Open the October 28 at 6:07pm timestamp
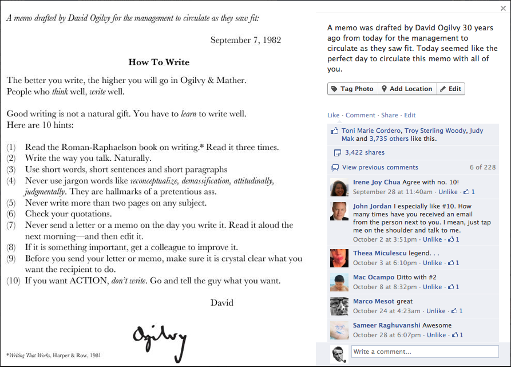The image size is (511, 367). (x=387, y=336)
